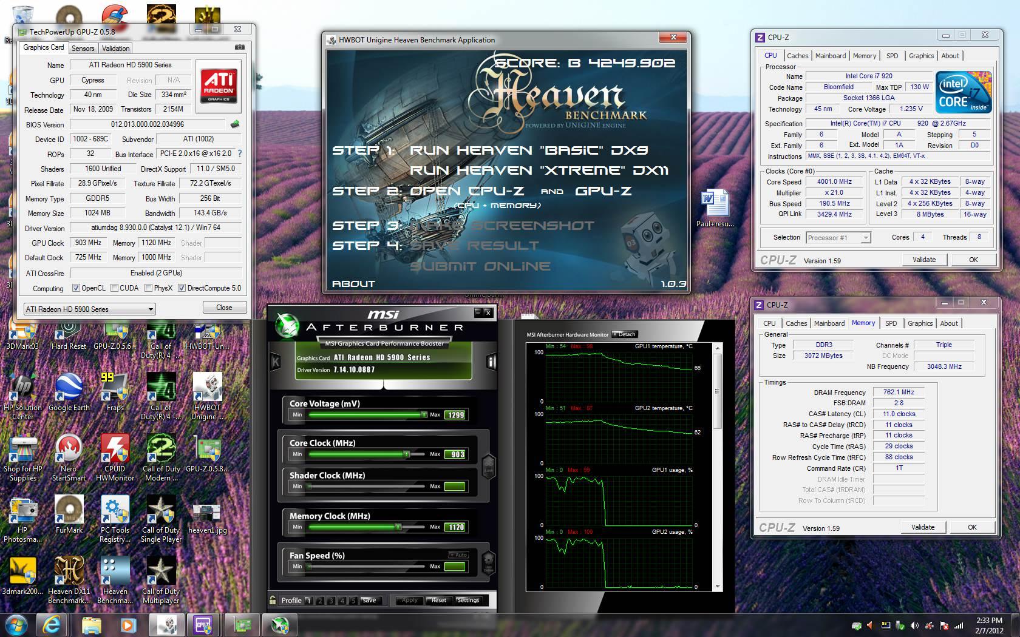Viewport: 1020px width, 637px height.
Task: Open the Processor #1 selection dropdown
Action: (838, 238)
